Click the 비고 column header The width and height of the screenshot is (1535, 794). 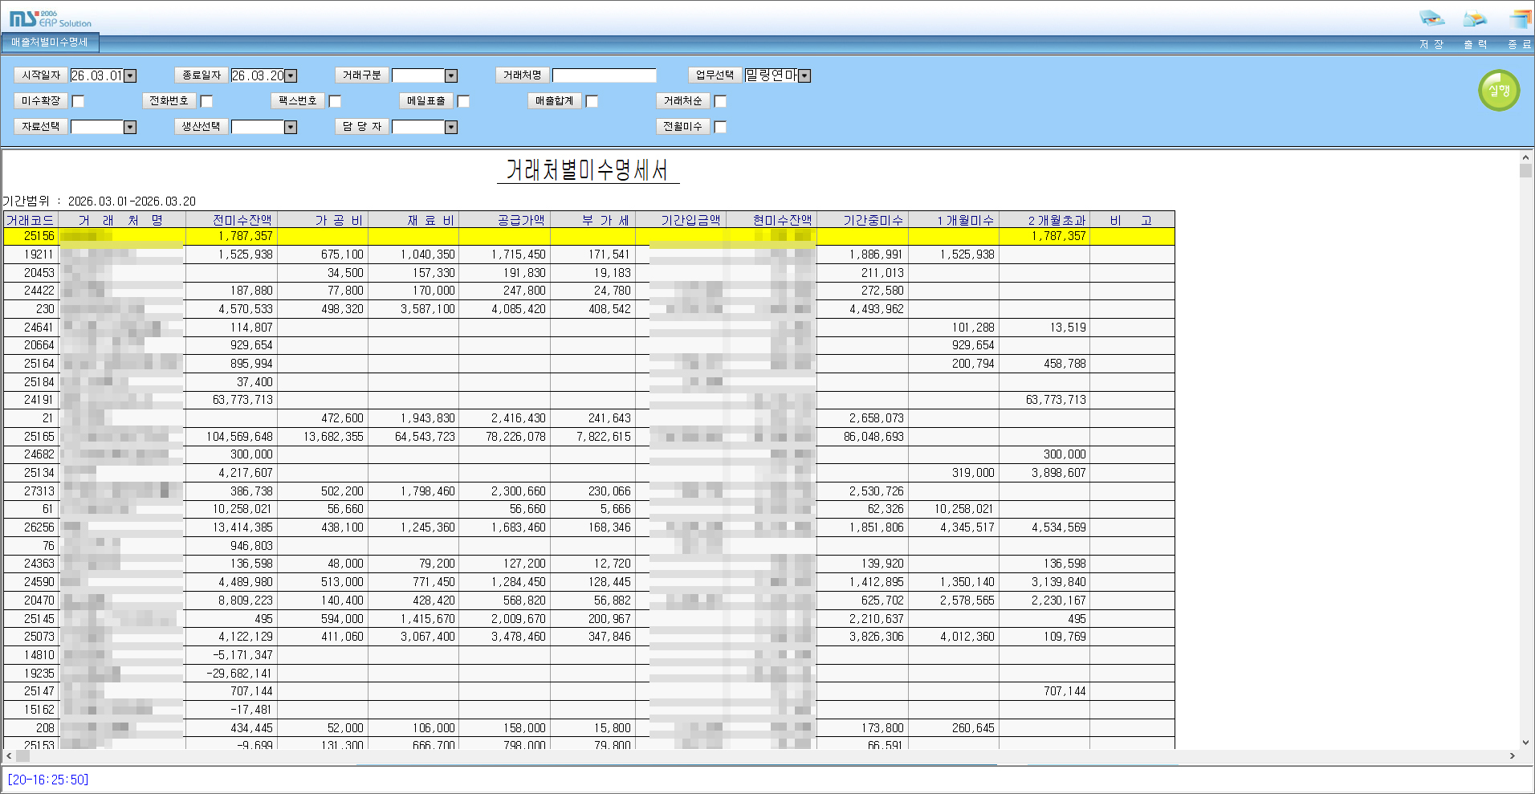pos(1130,220)
